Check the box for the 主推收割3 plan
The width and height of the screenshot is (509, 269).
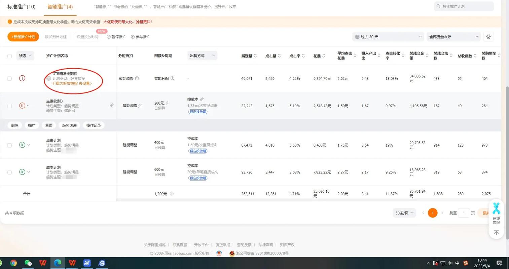pos(9,106)
